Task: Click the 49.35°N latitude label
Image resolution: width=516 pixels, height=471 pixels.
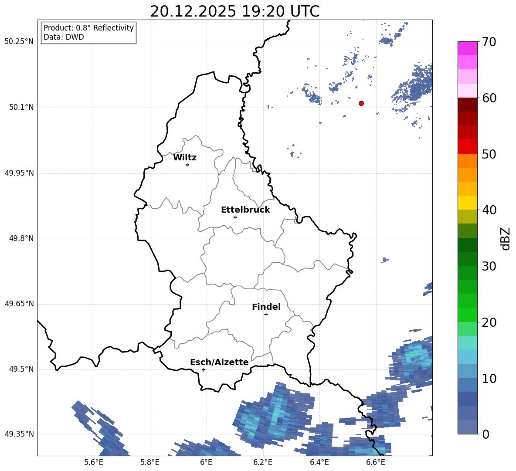Action: (19, 434)
